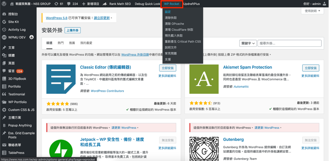Select 預先載入快取 menu entry

[x=174, y=36]
